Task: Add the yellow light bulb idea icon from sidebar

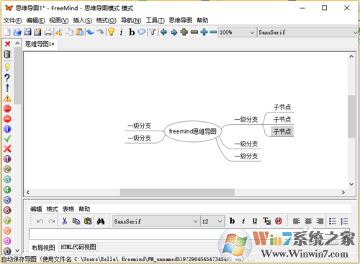Action: 7,68
